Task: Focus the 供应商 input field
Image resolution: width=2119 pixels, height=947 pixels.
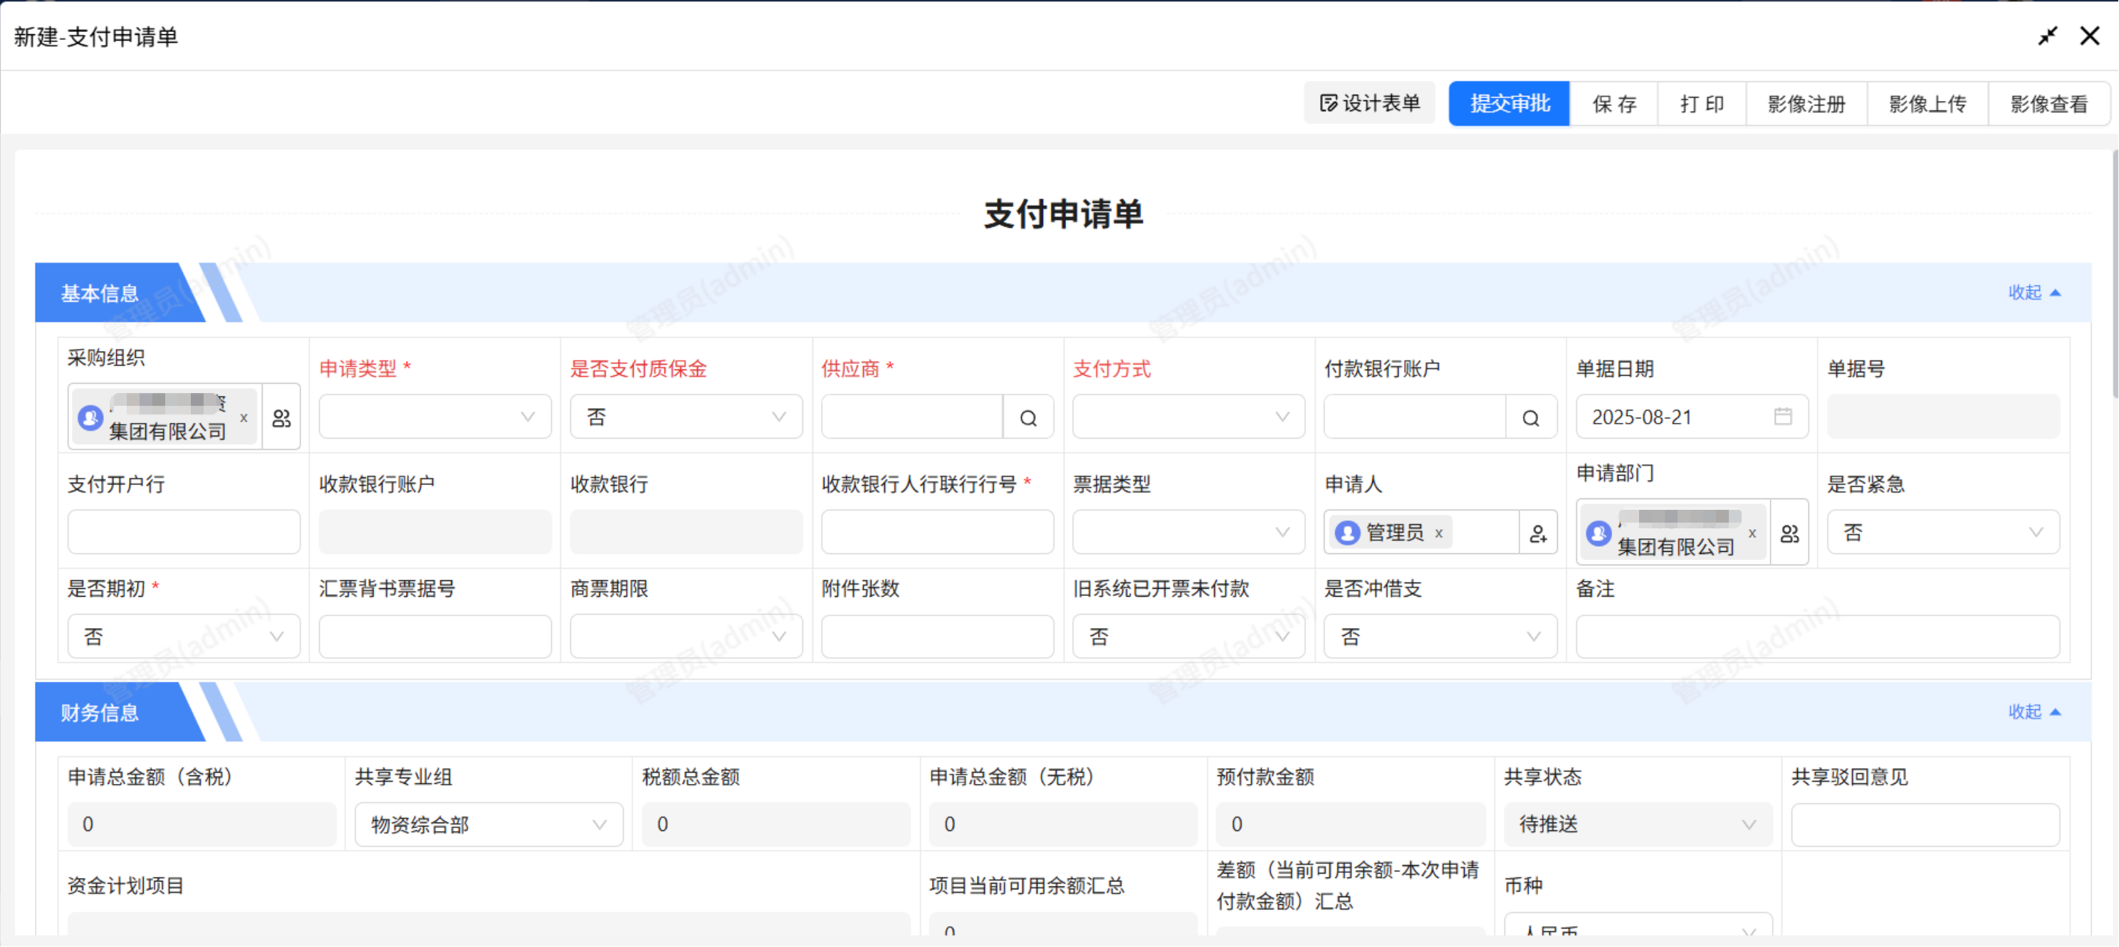Action: 912,417
